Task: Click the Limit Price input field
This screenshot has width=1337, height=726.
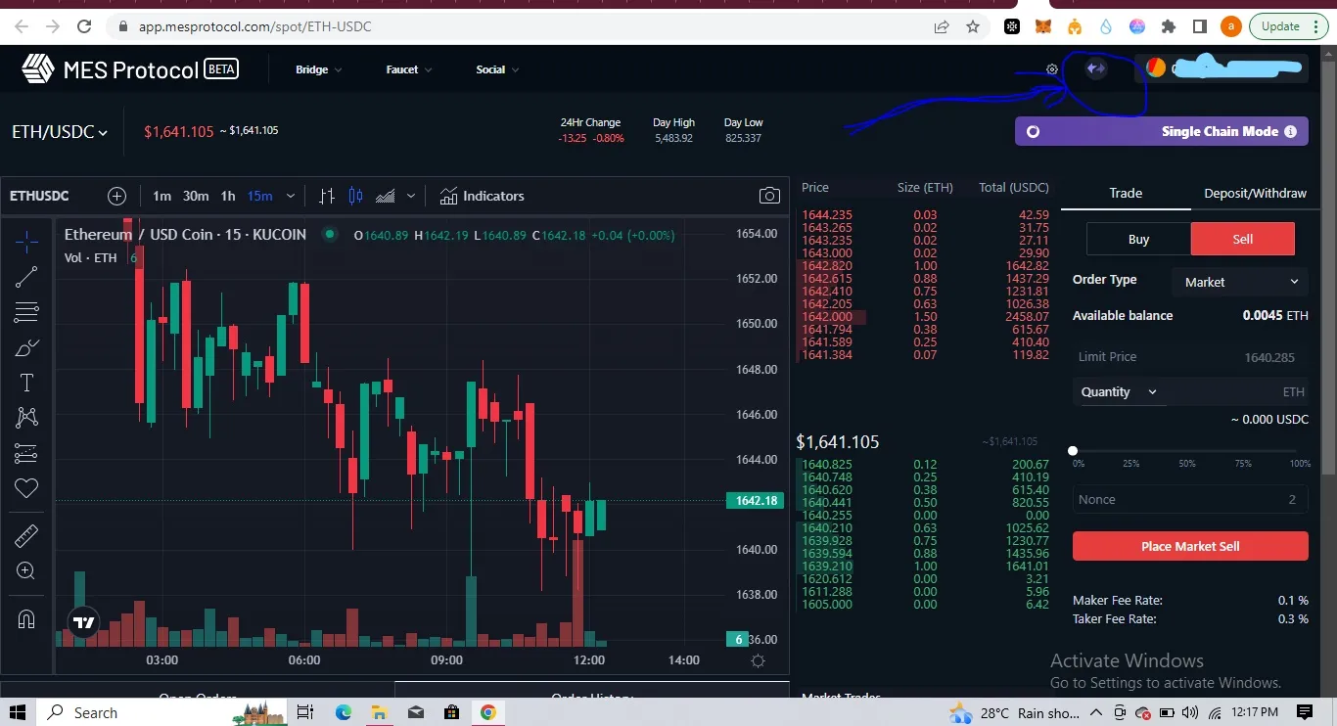Action: click(x=1190, y=357)
